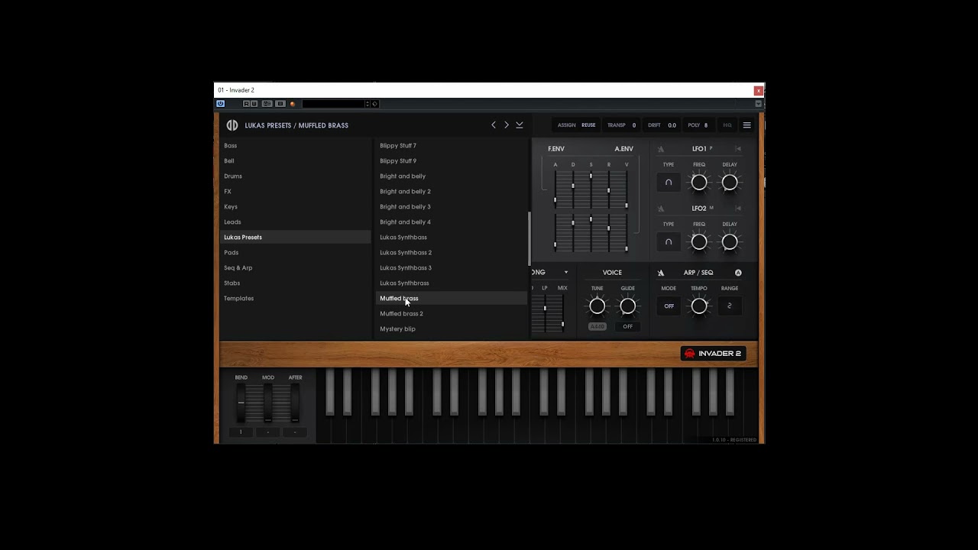
Task: Load the Muffled brass 2 preset
Action: tap(451, 314)
